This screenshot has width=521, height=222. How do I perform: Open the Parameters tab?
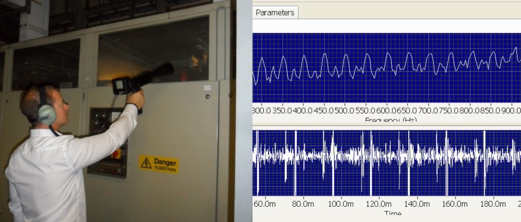(275, 13)
